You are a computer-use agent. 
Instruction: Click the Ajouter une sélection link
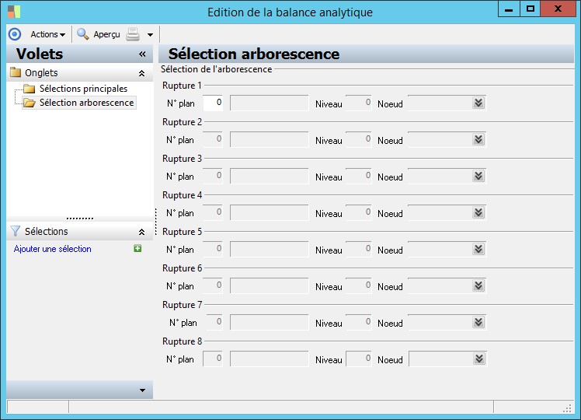(x=52, y=249)
